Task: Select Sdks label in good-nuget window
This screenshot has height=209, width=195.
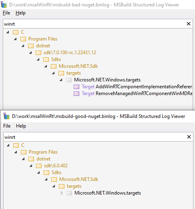Action: [x=56, y=172]
